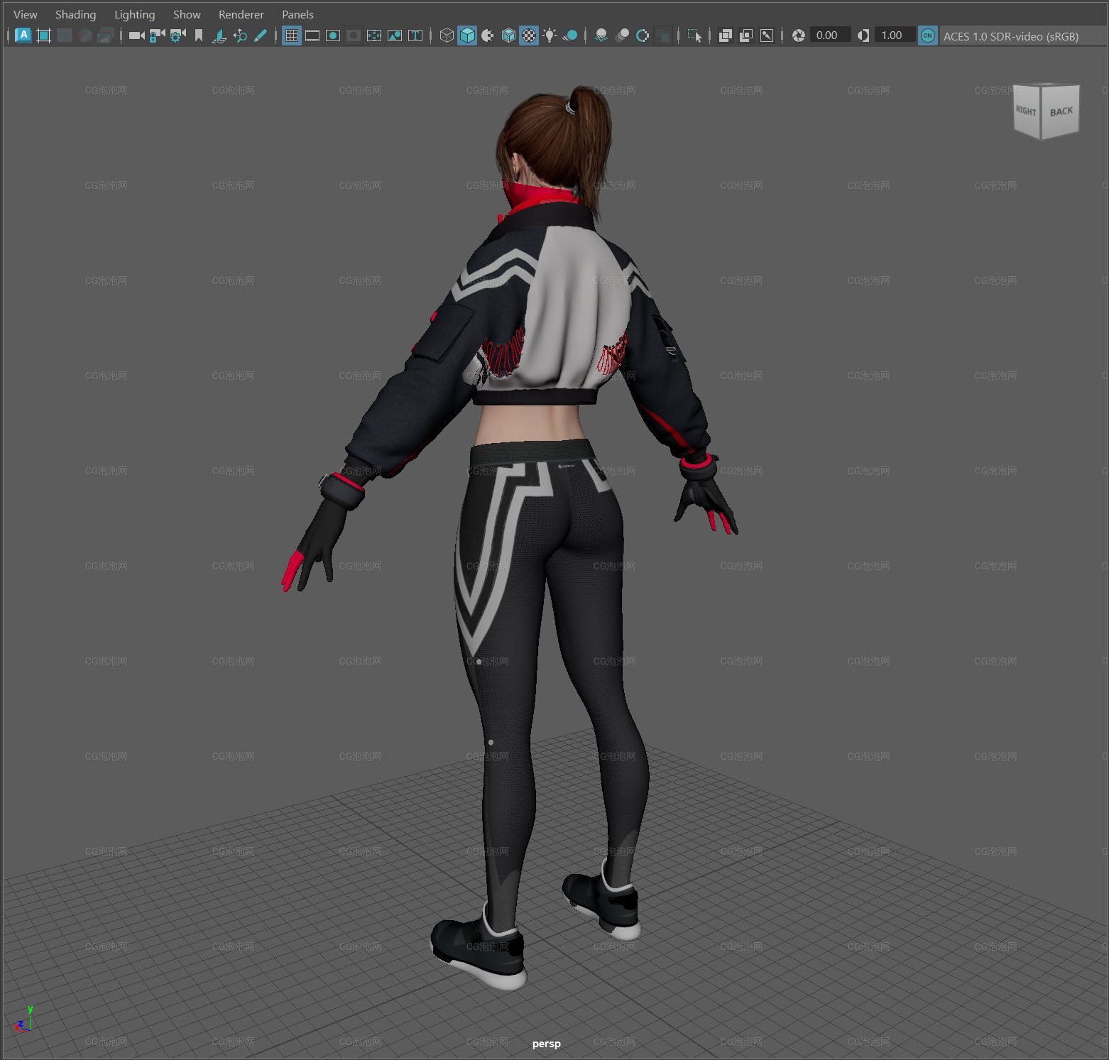This screenshot has height=1060, width=1109.
Task: Toggle the X-Ray Joints icon
Action: (x=767, y=35)
